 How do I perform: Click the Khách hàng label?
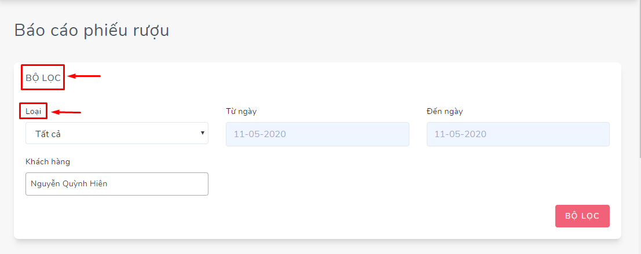click(x=48, y=161)
